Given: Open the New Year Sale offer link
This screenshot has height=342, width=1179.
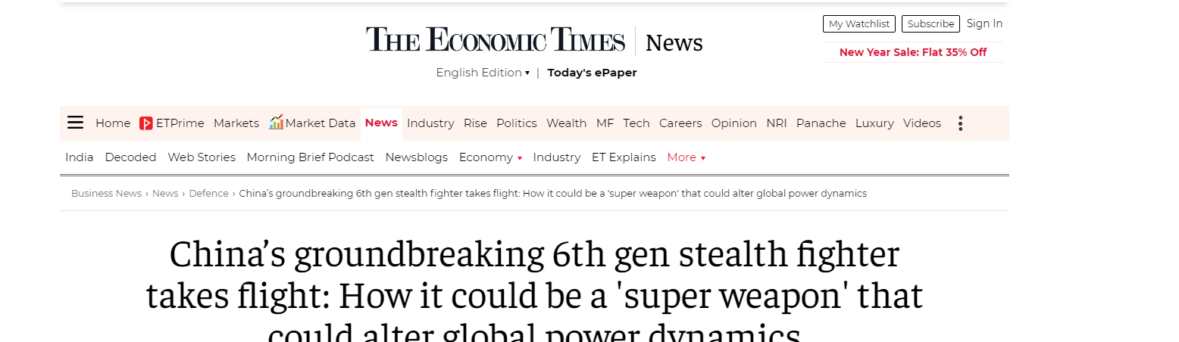Looking at the screenshot, I should coord(913,52).
